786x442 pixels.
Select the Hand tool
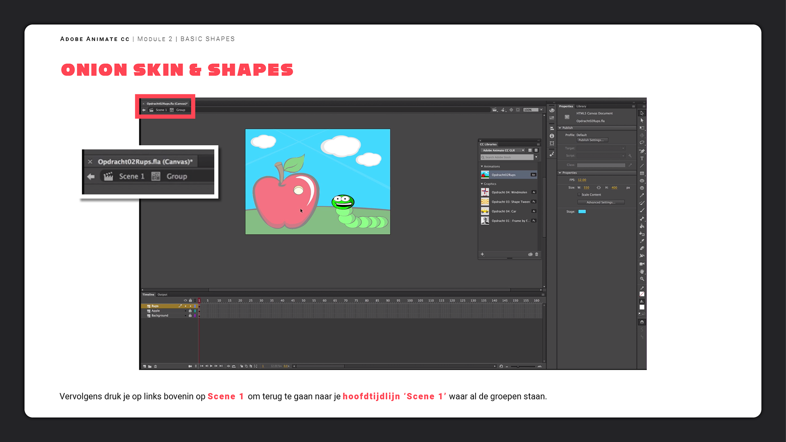642,271
